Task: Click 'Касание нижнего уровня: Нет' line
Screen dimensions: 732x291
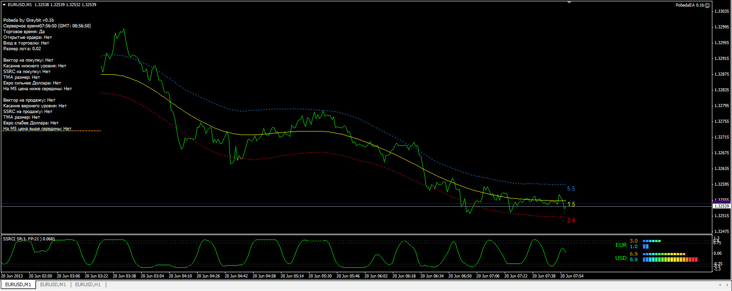Action: 35,66
